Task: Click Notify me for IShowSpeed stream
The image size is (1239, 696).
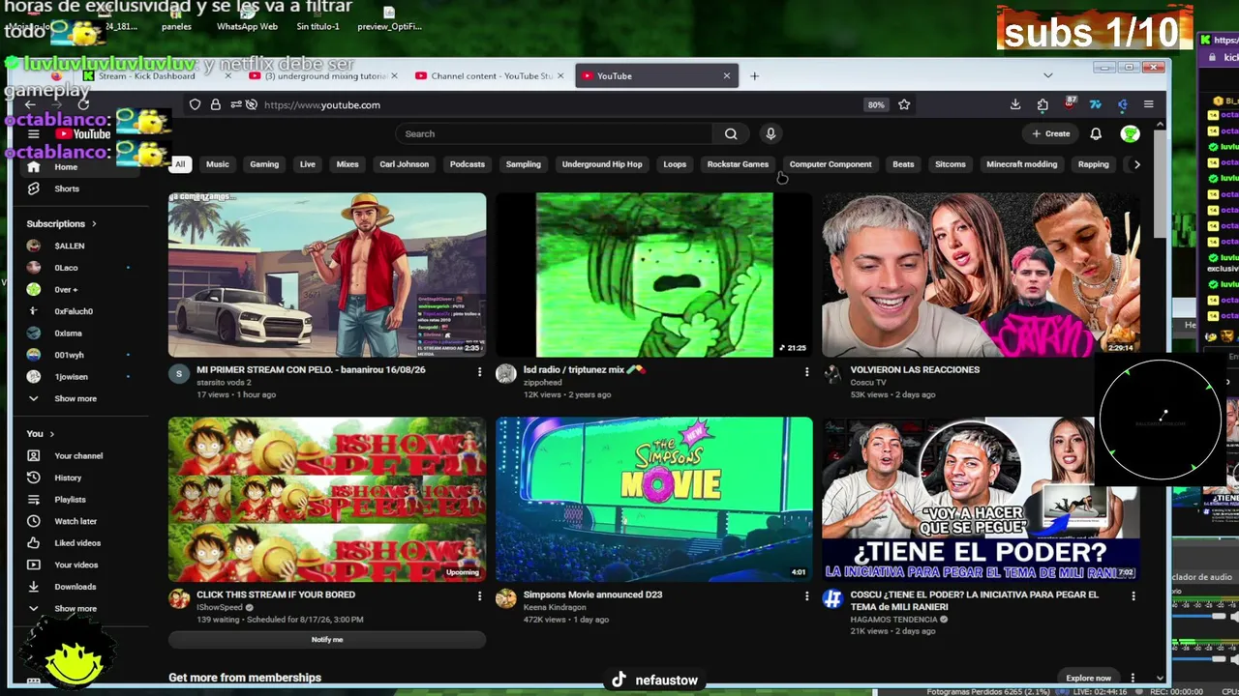Action: tap(327, 640)
